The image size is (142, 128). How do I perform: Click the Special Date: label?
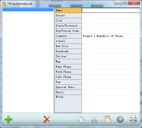click(x=68, y=87)
